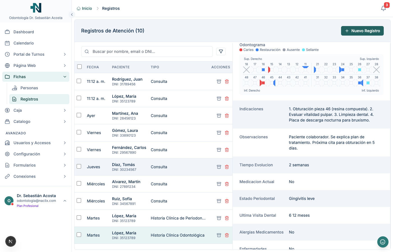Check the box for Gómez, Laura
393x252 pixels.
(79, 132)
